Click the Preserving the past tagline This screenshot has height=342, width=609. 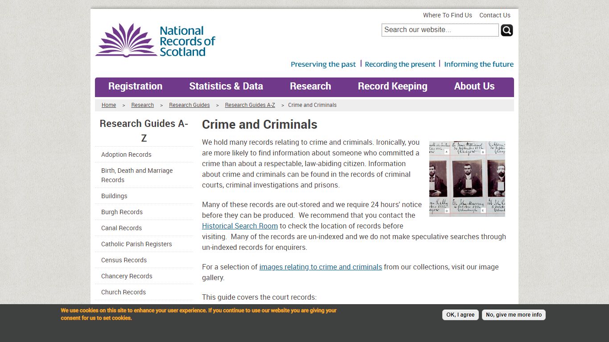pos(323,64)
